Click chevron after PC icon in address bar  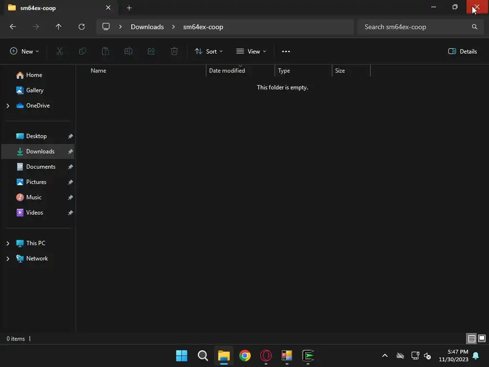pyautogui.click(x=120, y=27)
